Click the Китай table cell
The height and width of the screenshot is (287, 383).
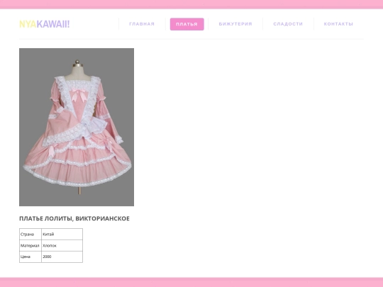(62, 234)
